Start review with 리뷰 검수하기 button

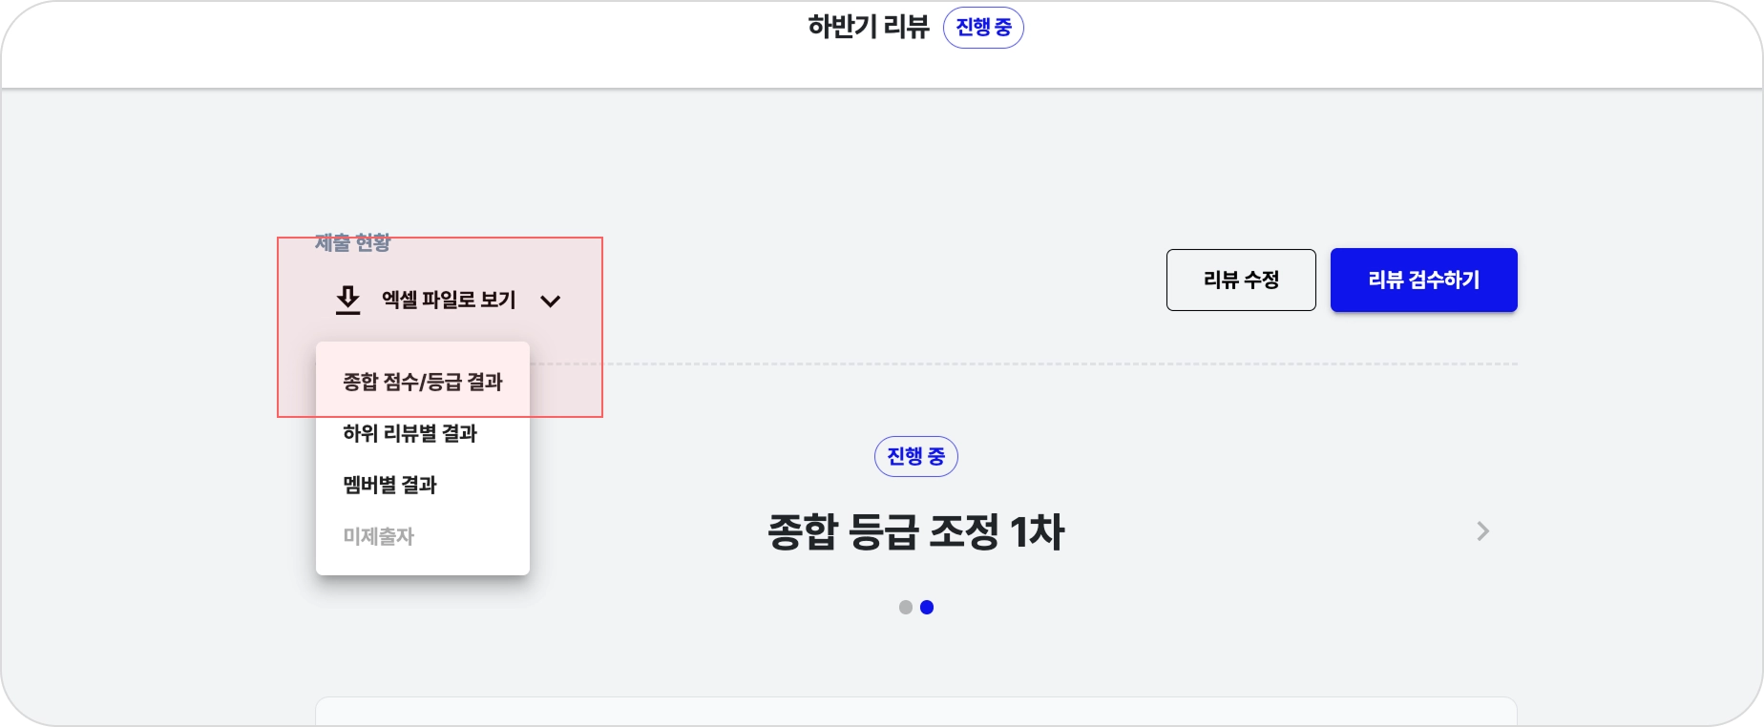pyautogui.click(x=1424, y=280)
